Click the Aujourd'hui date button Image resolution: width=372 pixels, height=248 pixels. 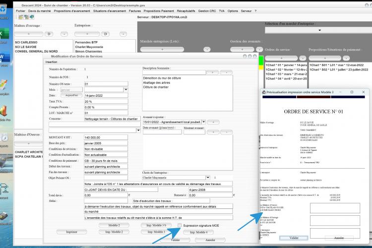click(71, 95)
